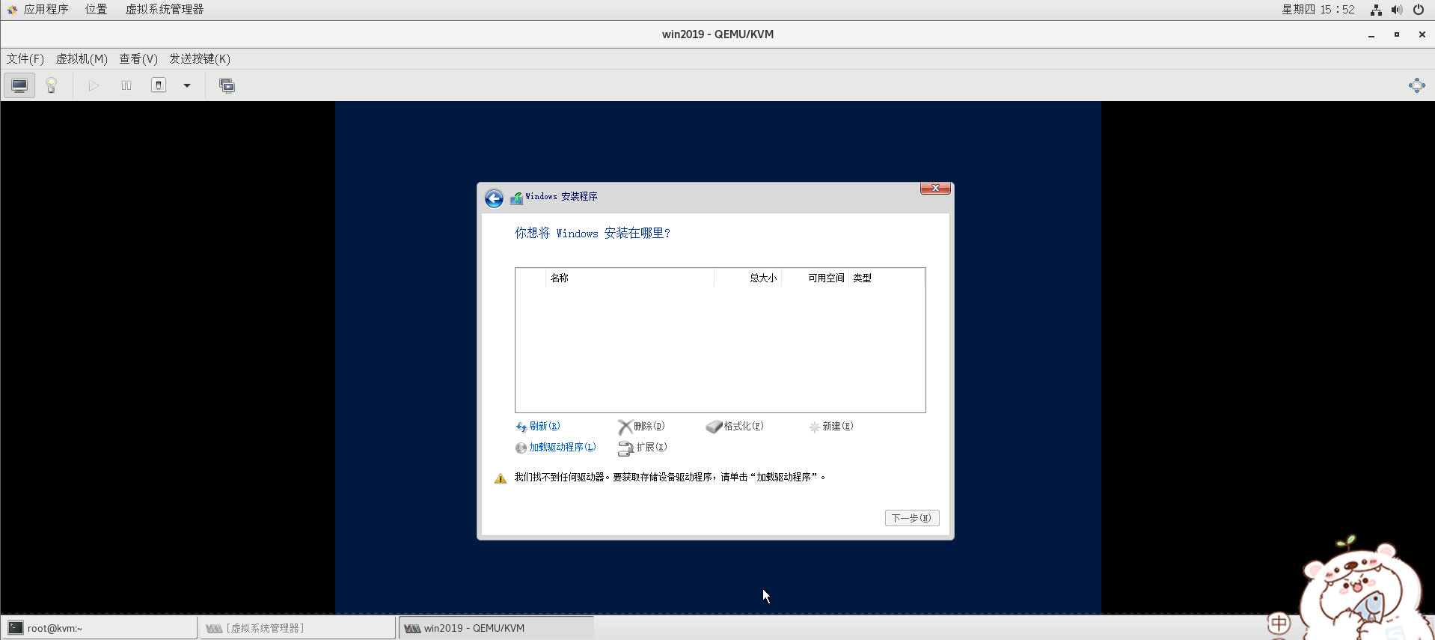The height and width of the screenshot is (640, 1435).
Task: Click the Windows setup icon in dialog title
Action: pyautogui.click(x=516, y=198)
